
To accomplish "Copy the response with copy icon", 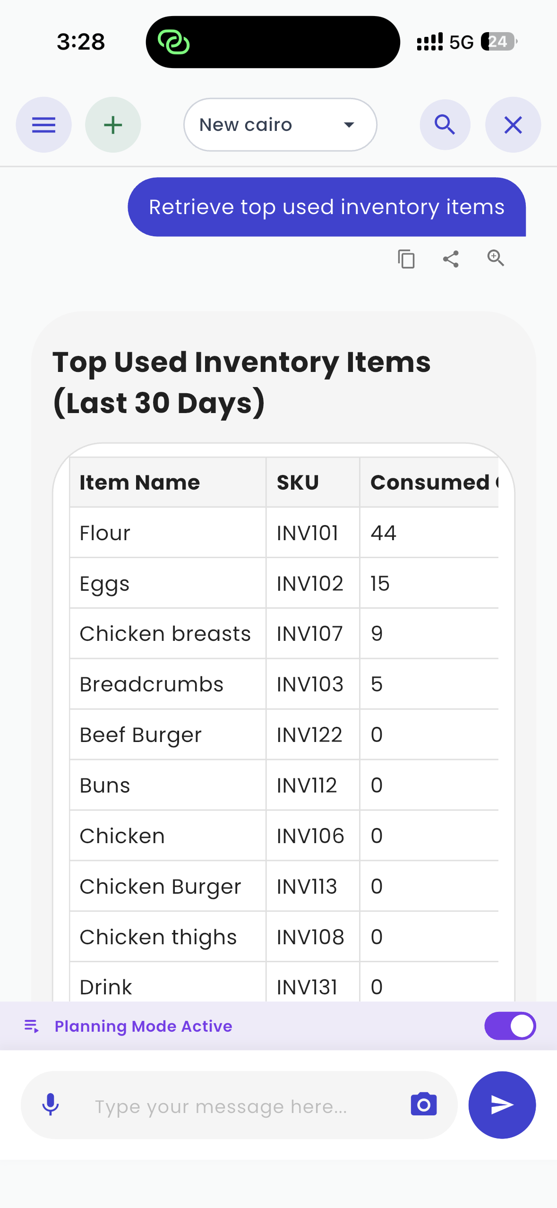I will [406, 259].
